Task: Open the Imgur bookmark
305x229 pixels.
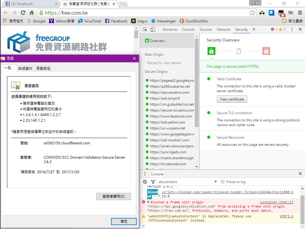Action: [x=139, y=21]
